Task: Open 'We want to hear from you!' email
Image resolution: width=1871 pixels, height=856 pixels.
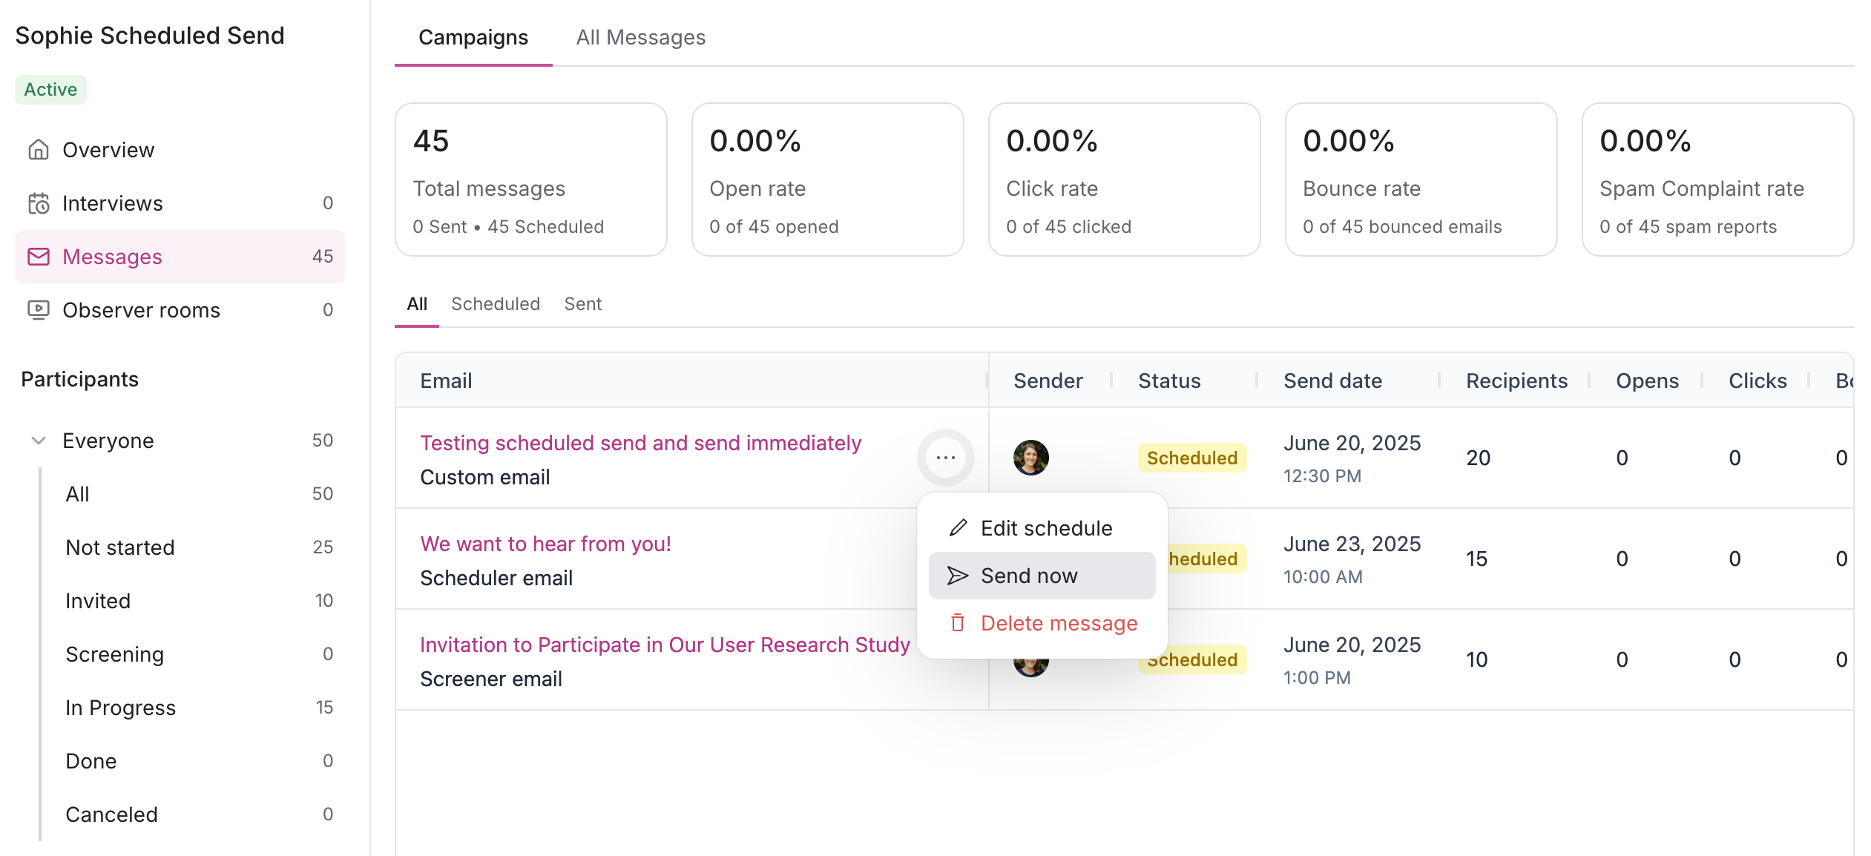Action: 545,544
